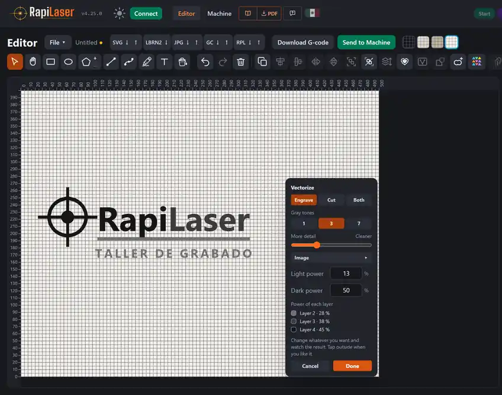Activate the hand pan tool
This screenshot has height=395, width=502.
click(33, 61)
